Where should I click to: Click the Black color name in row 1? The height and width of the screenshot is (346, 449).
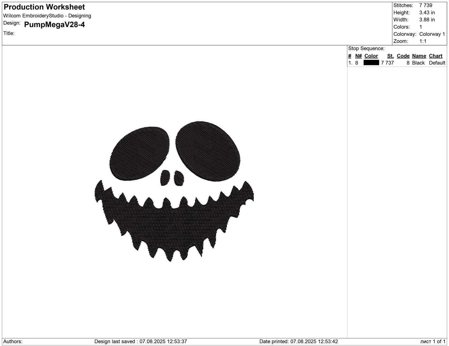coord(418,63)
